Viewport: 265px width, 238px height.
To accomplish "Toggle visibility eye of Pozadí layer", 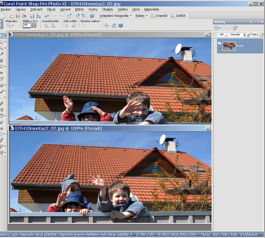I will pos(219,49).
